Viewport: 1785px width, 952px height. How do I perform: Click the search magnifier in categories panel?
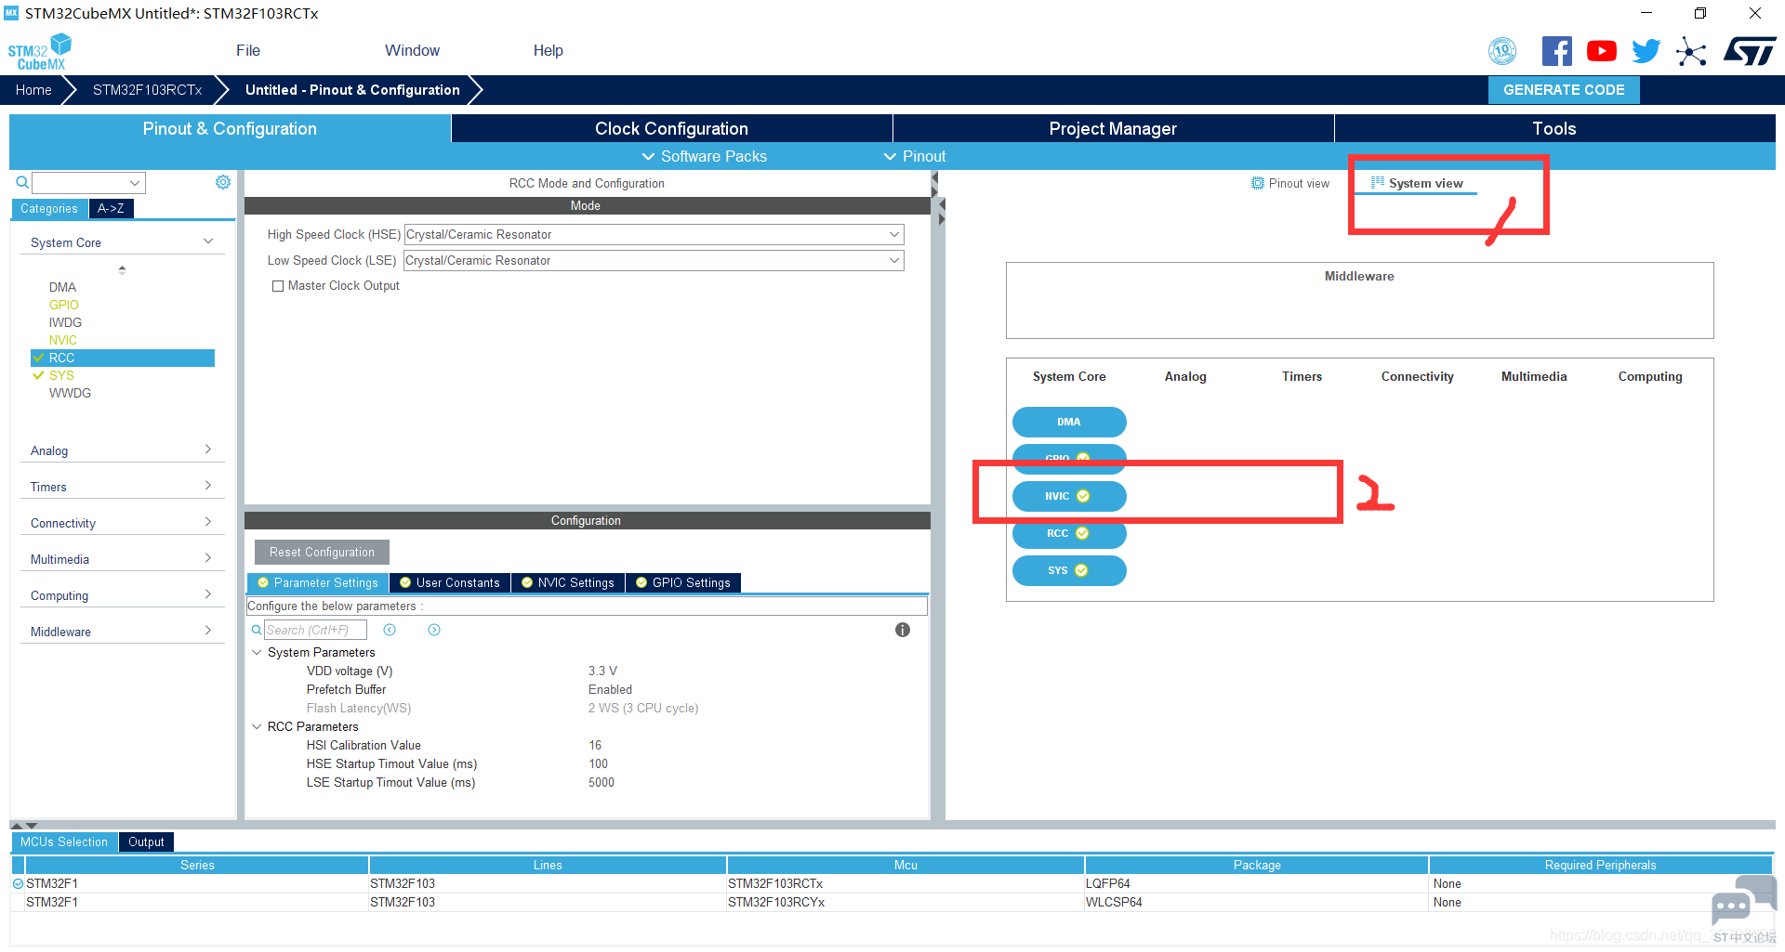click(22, 183)
